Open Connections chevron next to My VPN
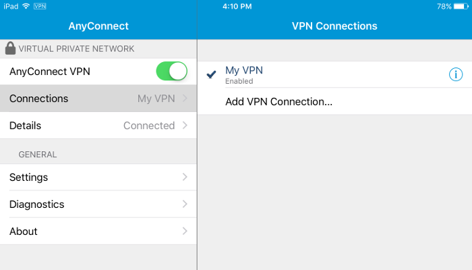The width and height of the screenshot is (472, 270). coord(185,99)
